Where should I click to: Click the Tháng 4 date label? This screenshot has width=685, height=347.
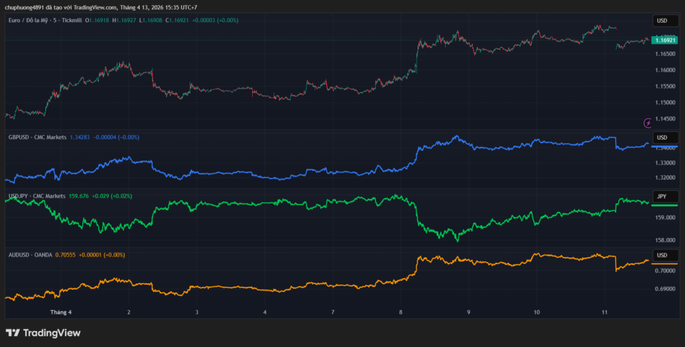(61, 312)
